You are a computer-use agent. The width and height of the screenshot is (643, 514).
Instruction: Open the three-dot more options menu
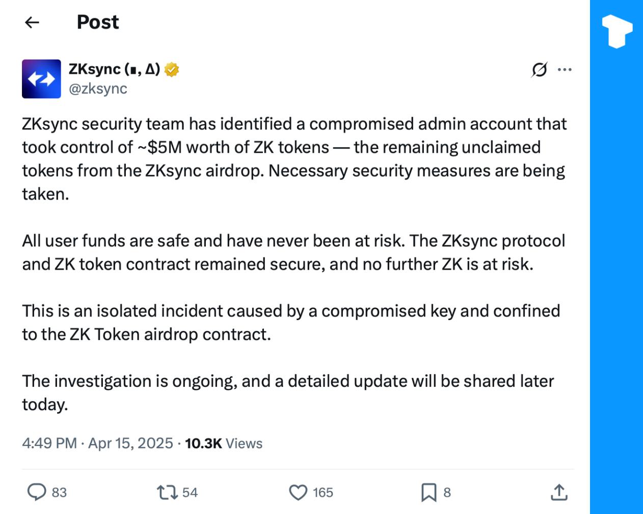(x=565, y=69)
